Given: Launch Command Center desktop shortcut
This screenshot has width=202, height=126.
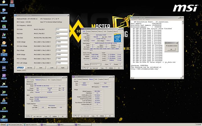Looking at the screenshot, I should [x=4, y=59].
